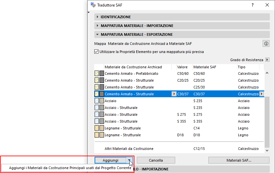Click C12/15 in Altri Materiali row
The image size is (275, 173).
click(199, 149)
